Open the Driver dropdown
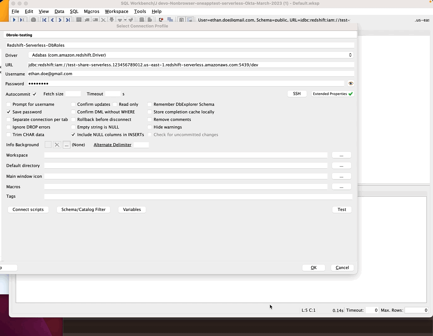 191,55
